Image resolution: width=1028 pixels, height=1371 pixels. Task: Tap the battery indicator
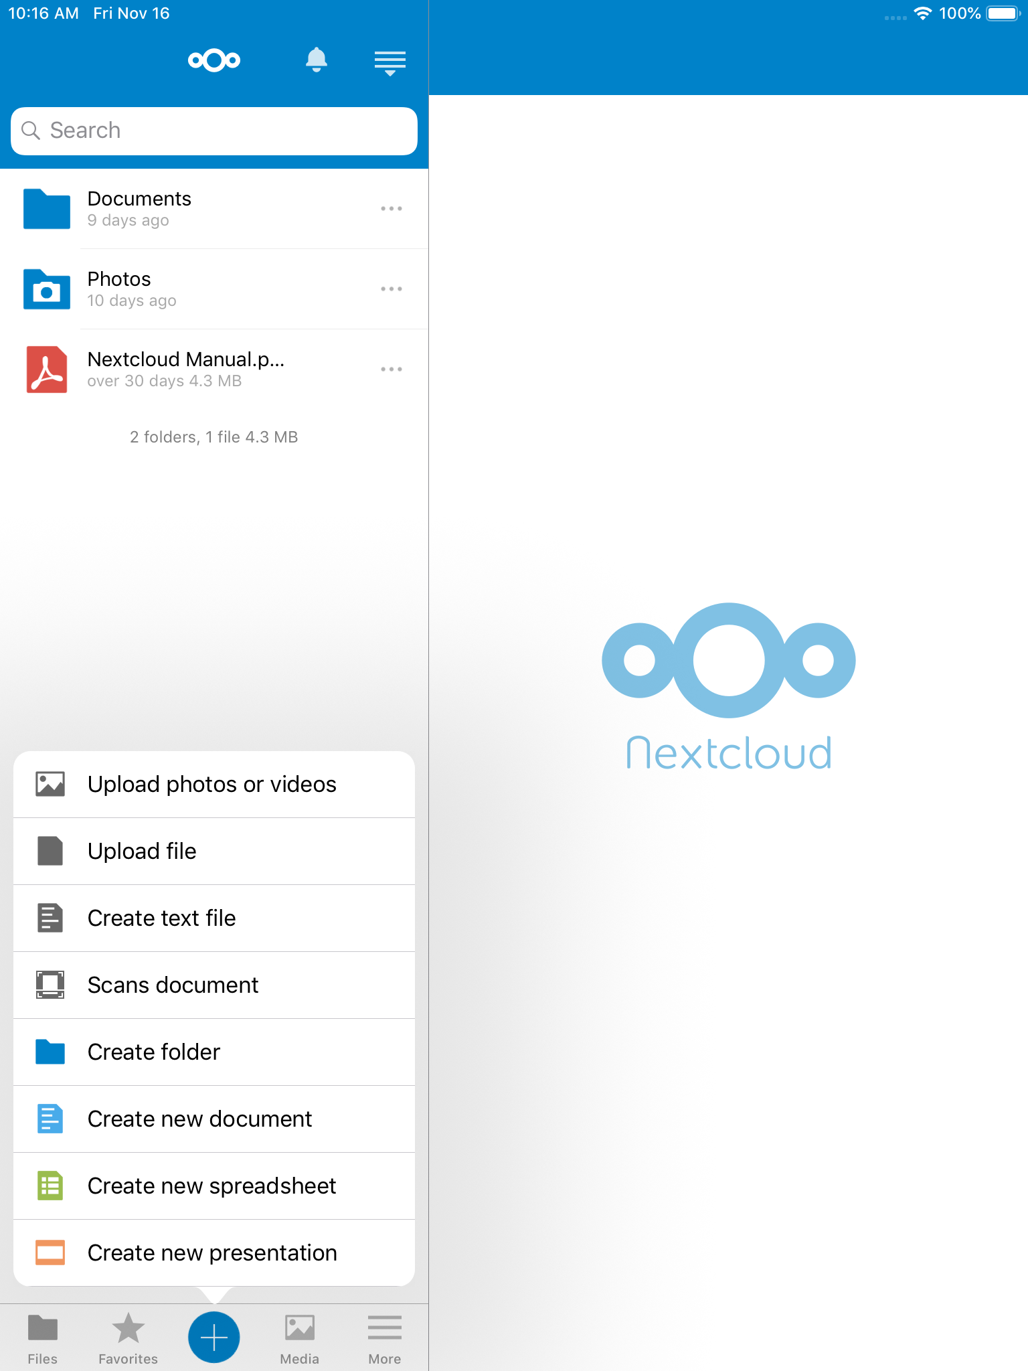(1003, 13)
